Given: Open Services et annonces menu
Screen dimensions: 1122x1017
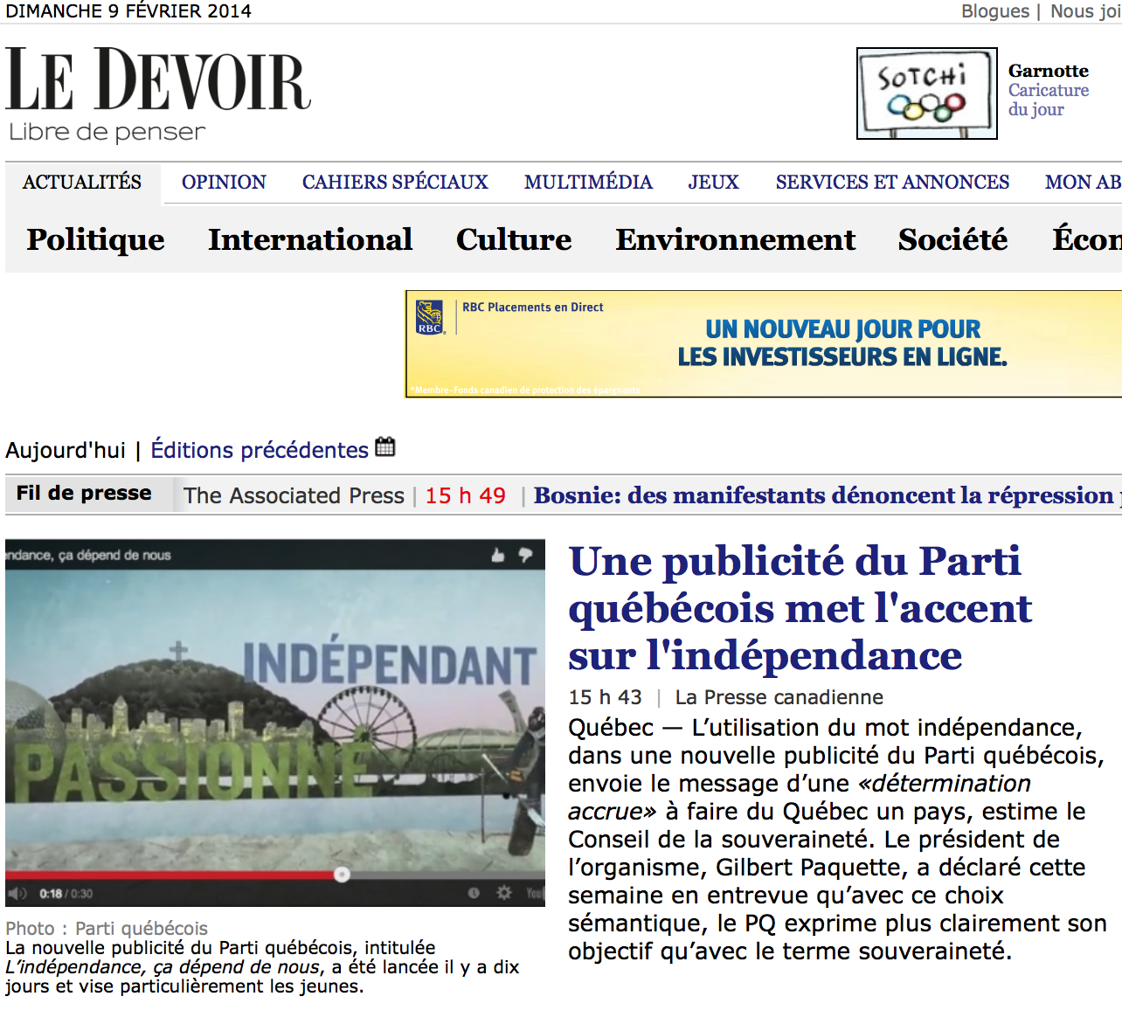Looking at the screenshot, I should [x=892, y=183].
